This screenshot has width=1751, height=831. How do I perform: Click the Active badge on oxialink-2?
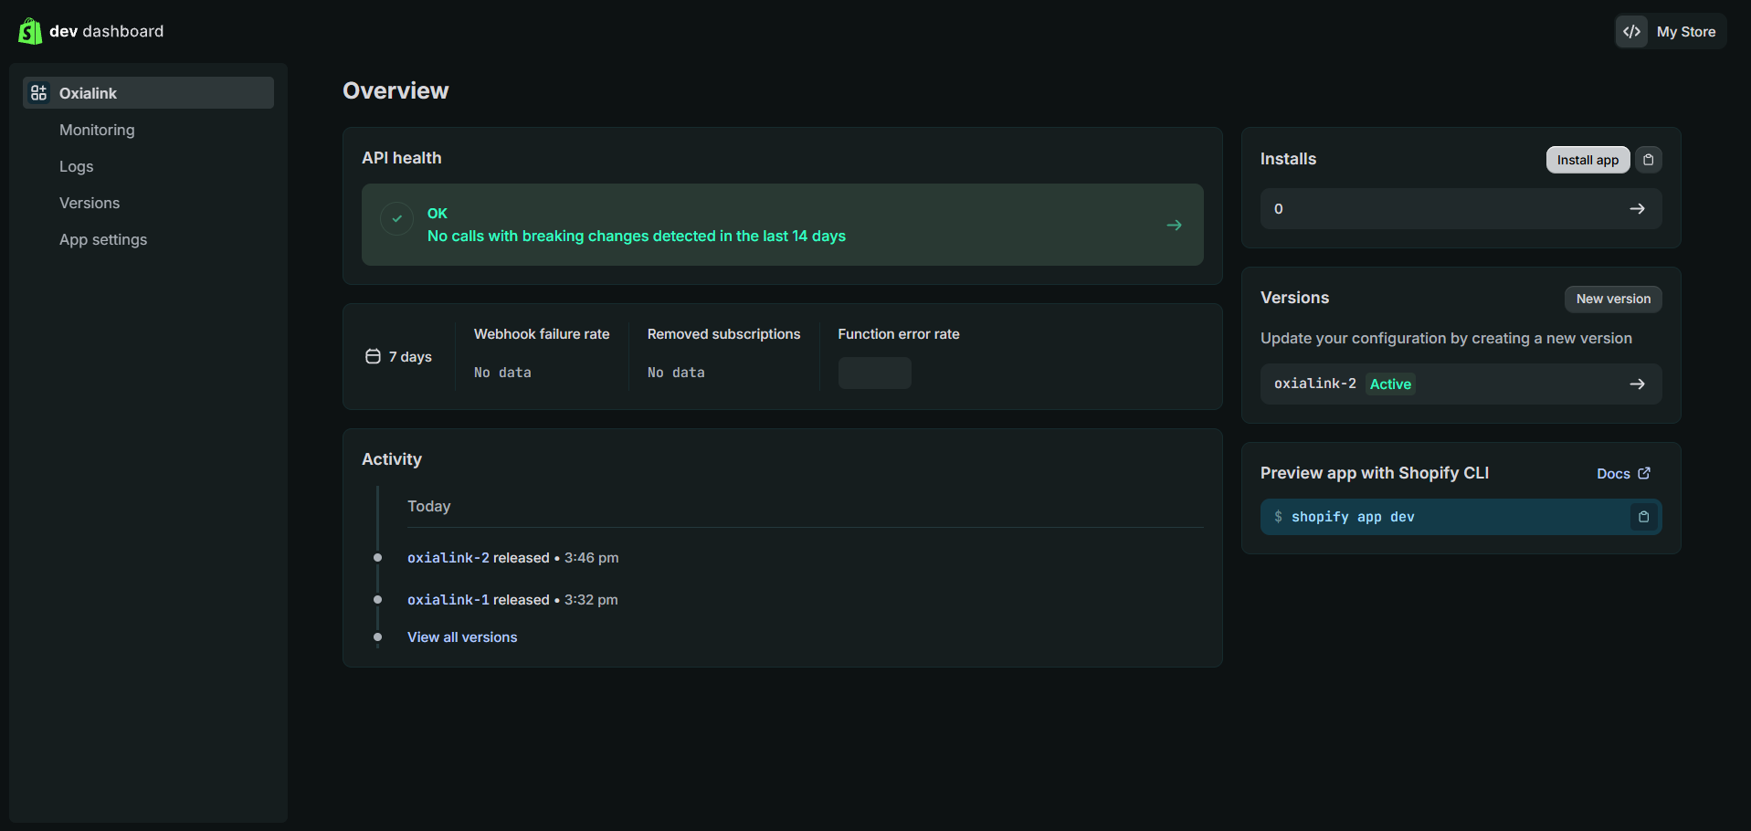pyautogui.click(x=1390, y=384)
